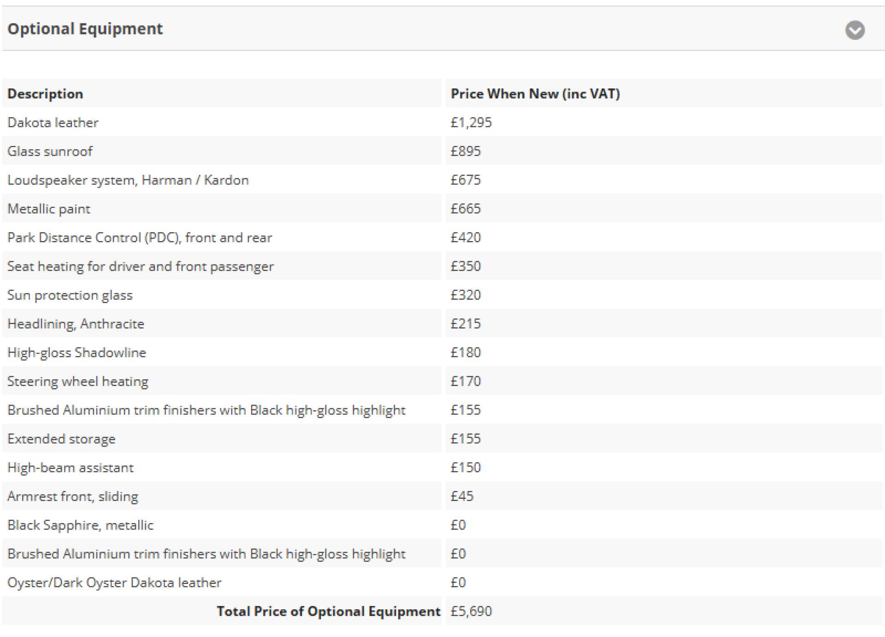The height and width of the screenshot is (637, 885).
Task: Click Oyster/Dark Oyster Dakota leather row
Action: pyautogui.click(x=442, y=583)
